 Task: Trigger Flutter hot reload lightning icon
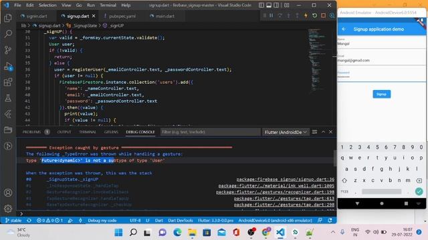point(306,16)
